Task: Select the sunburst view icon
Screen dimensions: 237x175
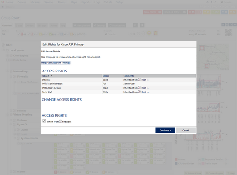Action: point(149,33)
